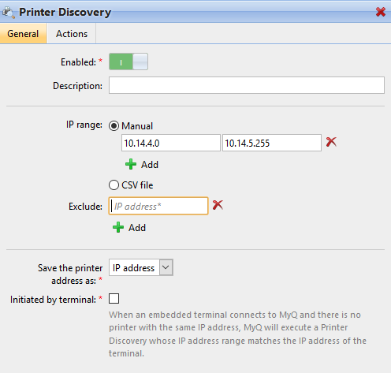Toggle the Enabled switch off
This screenshot has width=391, height=373.
tap(128, 62)
